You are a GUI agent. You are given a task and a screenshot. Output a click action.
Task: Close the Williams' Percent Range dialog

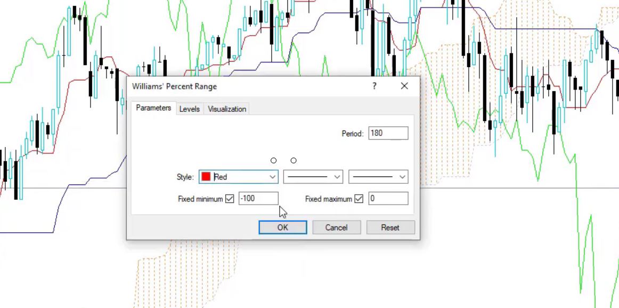[404, 86]
